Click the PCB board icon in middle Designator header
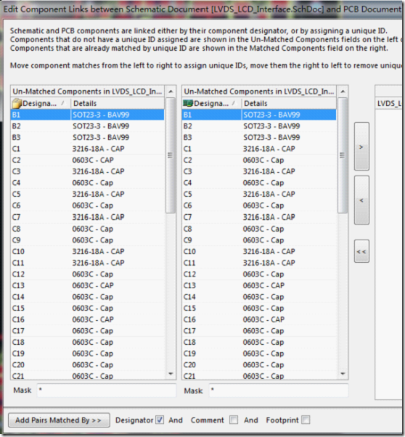Image resolution: width=405 pixels, height=437 pixels. [x=188, y=103]
